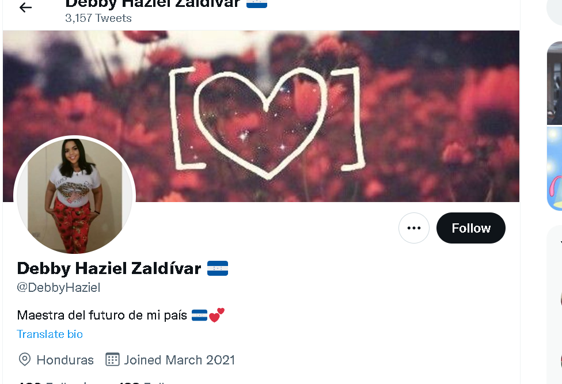Click the bio text Maestra del futuro
This screenshot has width=562, height=384.
pyautogui.click(x=102, y=315)
